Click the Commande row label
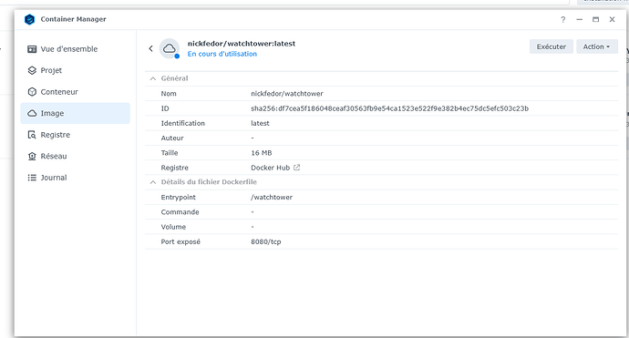The image size is (629, 338). point(180,212)
